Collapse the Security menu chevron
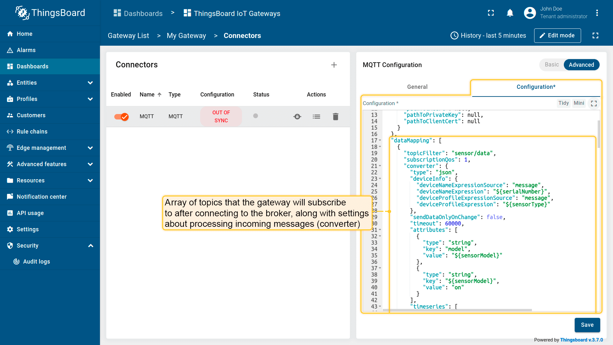 pyautogui.click(x=90, y=246)
